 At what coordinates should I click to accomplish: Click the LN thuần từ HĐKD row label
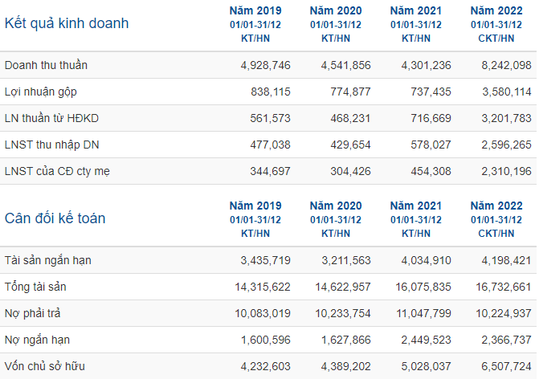coord(51,118)
